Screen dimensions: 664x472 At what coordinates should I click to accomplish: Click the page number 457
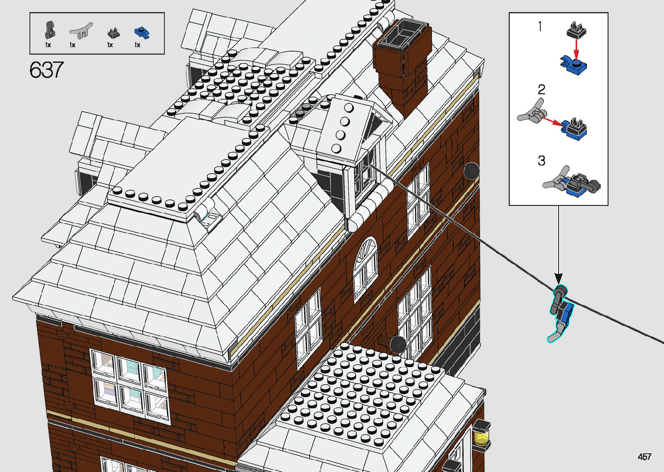pyautogui.click(x=644, y=457)
